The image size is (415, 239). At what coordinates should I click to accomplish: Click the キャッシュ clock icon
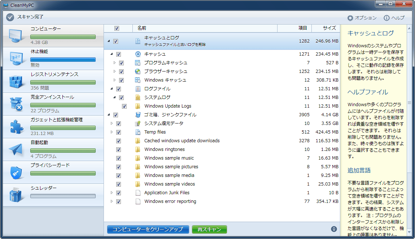click(x=138, y=54)
